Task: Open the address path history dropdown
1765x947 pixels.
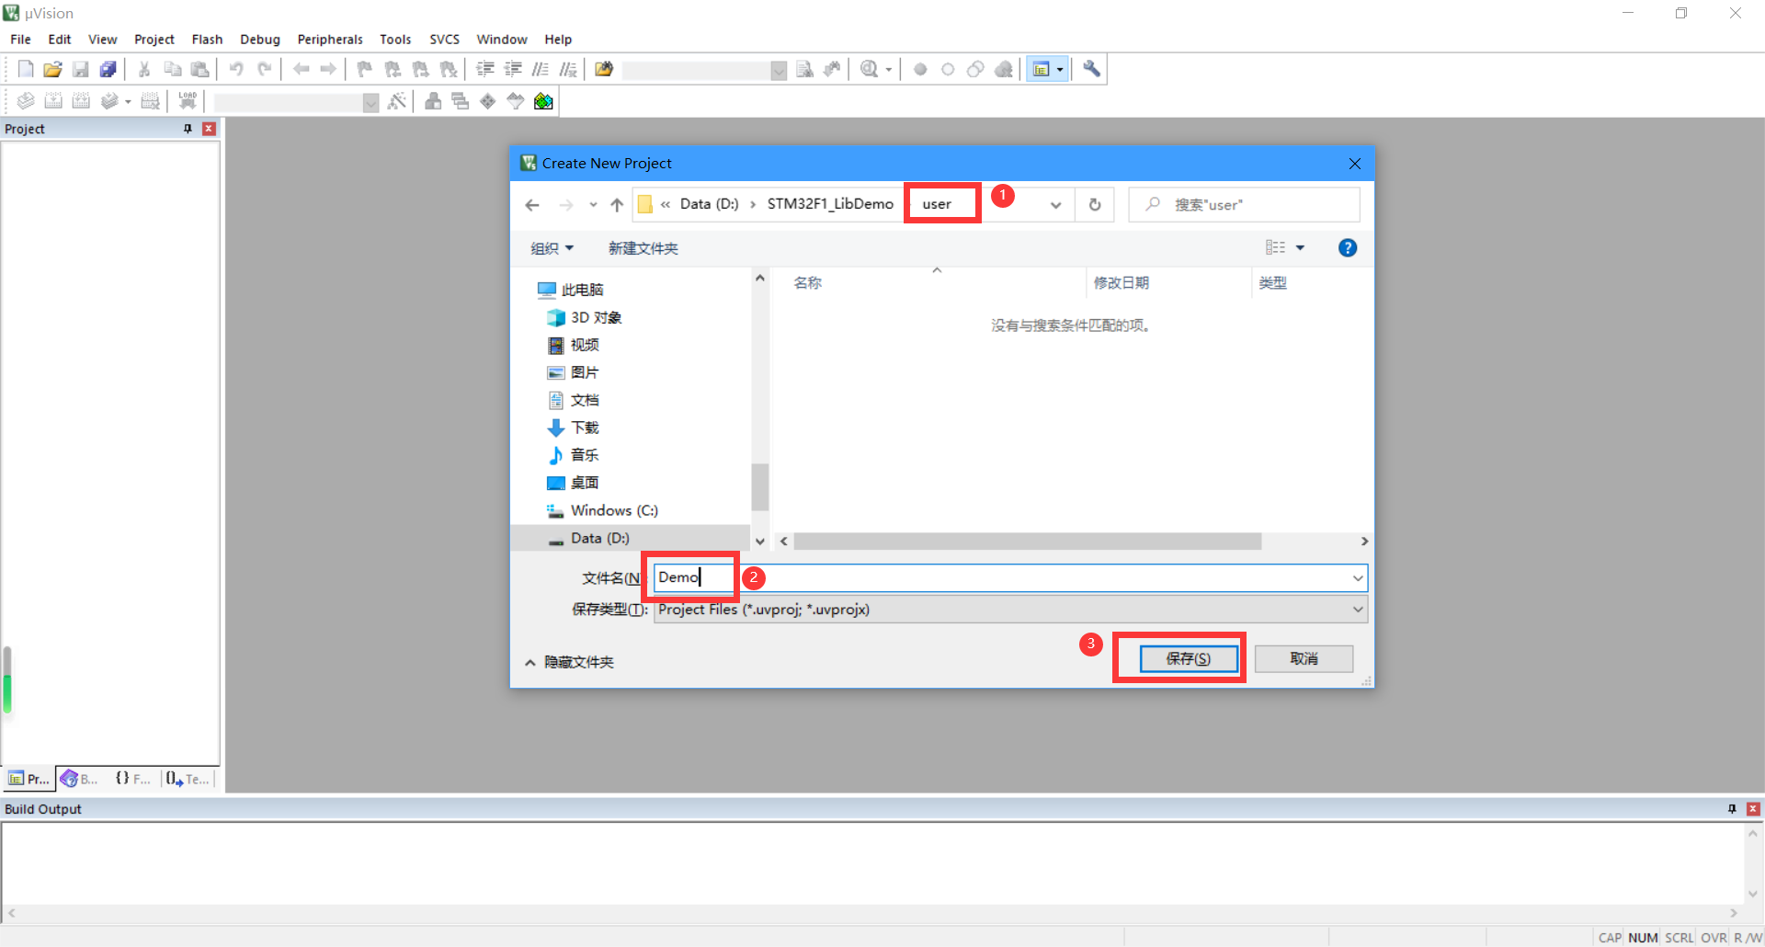Action: [x=1055, y=205]
